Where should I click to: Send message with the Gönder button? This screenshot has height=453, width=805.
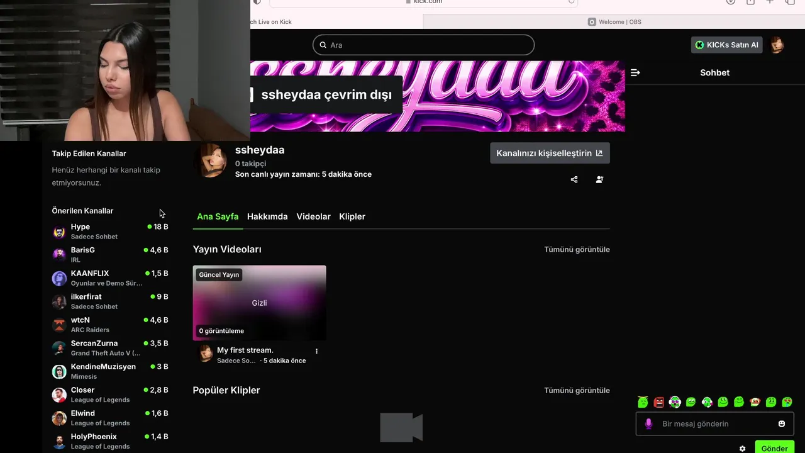(x=774, y=448)
